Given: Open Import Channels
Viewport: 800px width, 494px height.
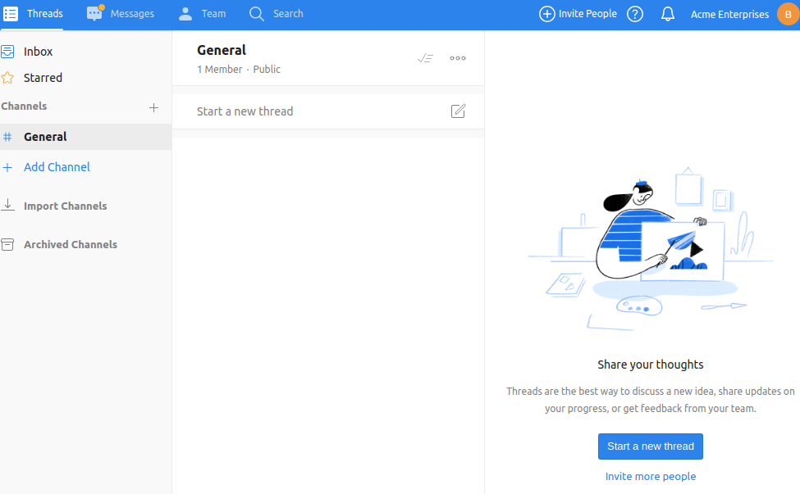Looking at the screenshot, I should pos(65,206).
